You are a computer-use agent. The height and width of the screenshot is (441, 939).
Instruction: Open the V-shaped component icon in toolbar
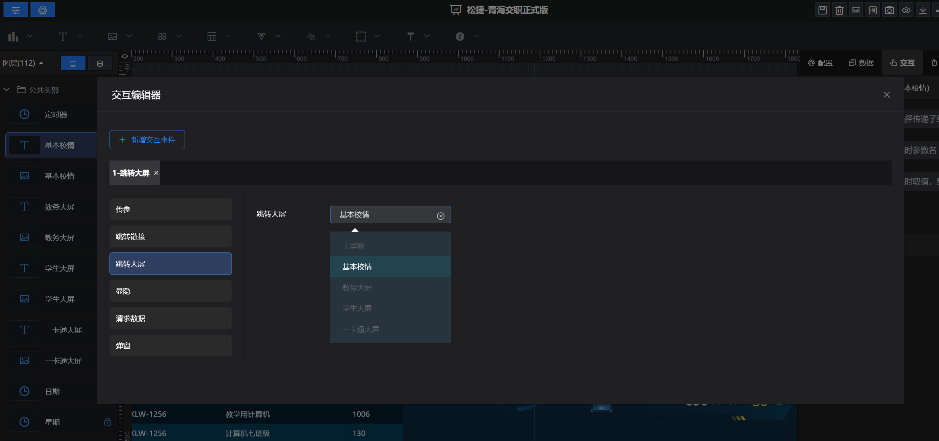tap(262, 36)
